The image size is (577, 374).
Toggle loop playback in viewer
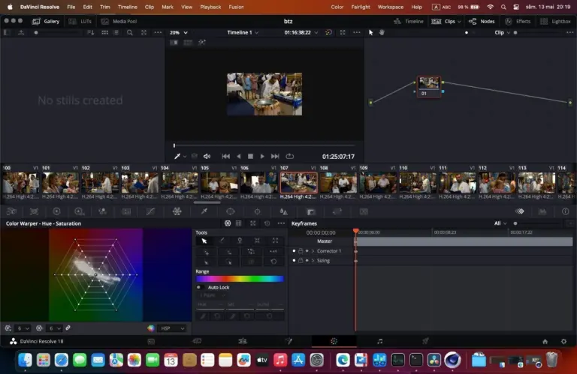(x=290, y=157)
